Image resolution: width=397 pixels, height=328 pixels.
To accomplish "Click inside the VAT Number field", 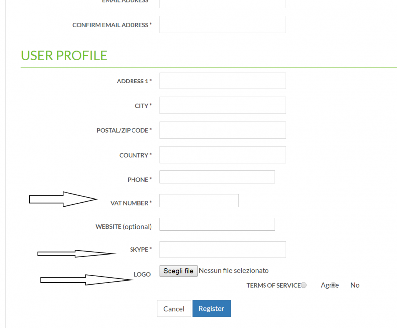I will tap(199, 200).
